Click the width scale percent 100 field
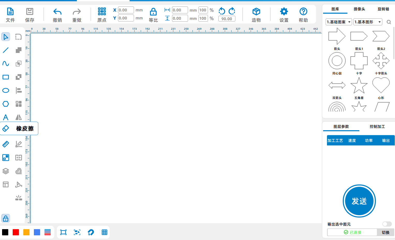The image size is (395, 240). [203, 10]
